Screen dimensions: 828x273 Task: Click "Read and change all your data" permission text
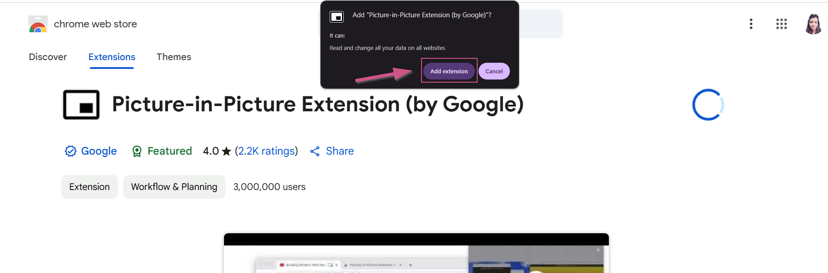[x=387, y=48]
